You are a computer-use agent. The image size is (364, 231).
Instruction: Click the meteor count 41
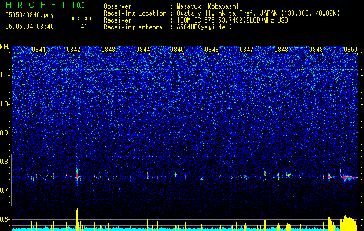coord(84,27)
